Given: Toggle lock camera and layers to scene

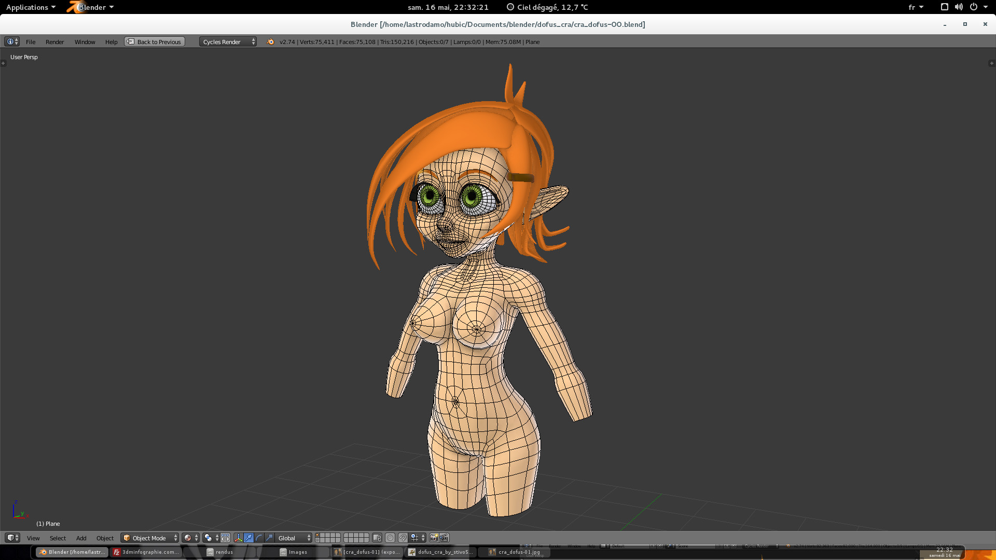Looking at the screenshot, I should coord(377,538).
